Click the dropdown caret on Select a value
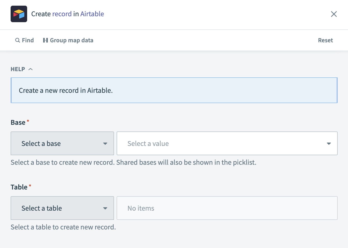This screenshot has height=248, width=348. 329,143
